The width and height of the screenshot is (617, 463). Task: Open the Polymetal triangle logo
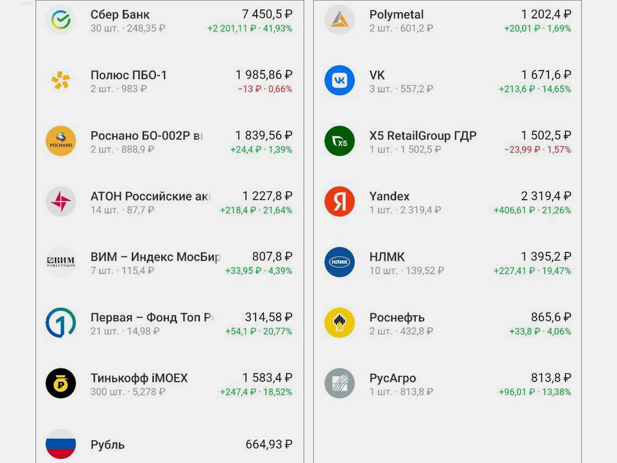[339, 20]
